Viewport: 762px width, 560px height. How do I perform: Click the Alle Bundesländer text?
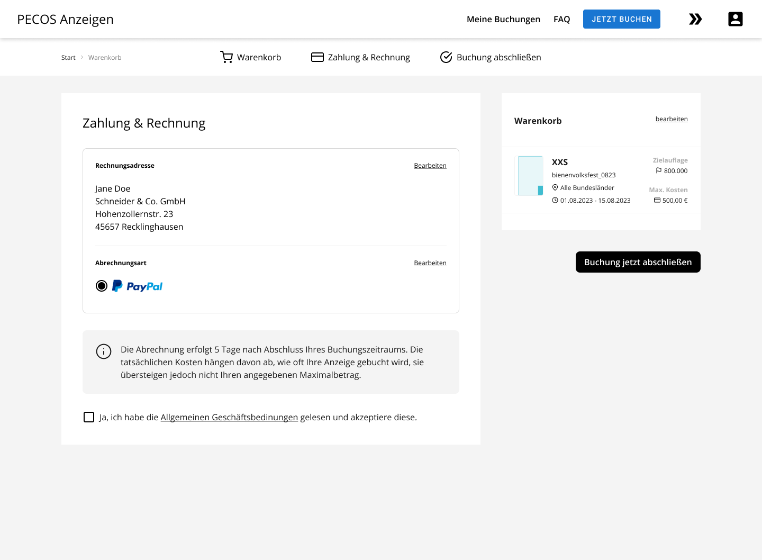pos(587,188)
